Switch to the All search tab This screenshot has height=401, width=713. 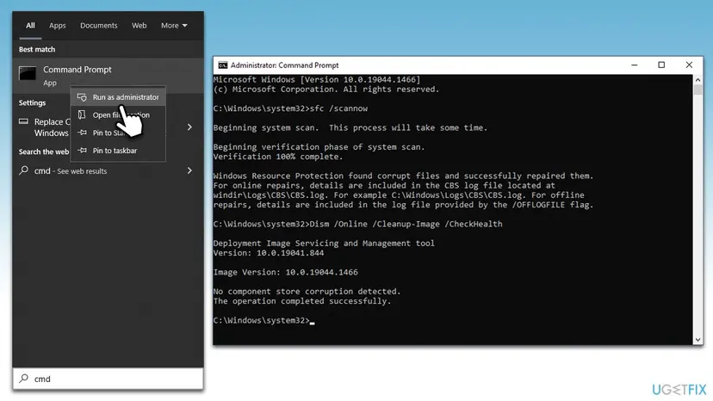[x=30, y=26]
